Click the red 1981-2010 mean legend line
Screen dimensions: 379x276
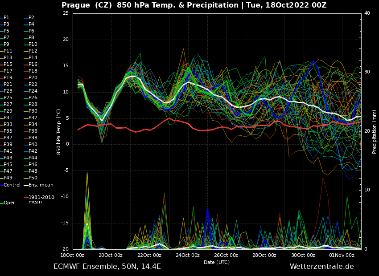pos(26,197)
